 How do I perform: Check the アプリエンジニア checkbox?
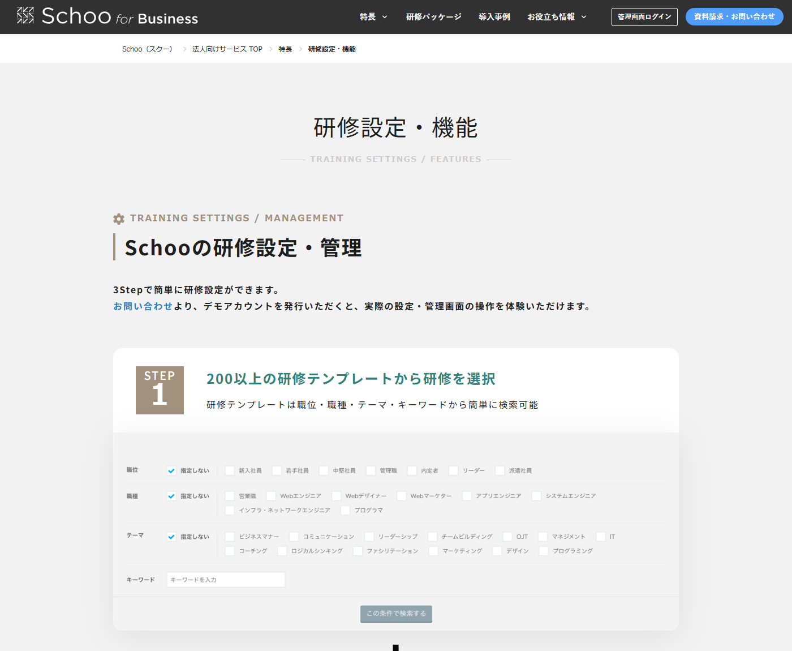click(x=467, y=496)
